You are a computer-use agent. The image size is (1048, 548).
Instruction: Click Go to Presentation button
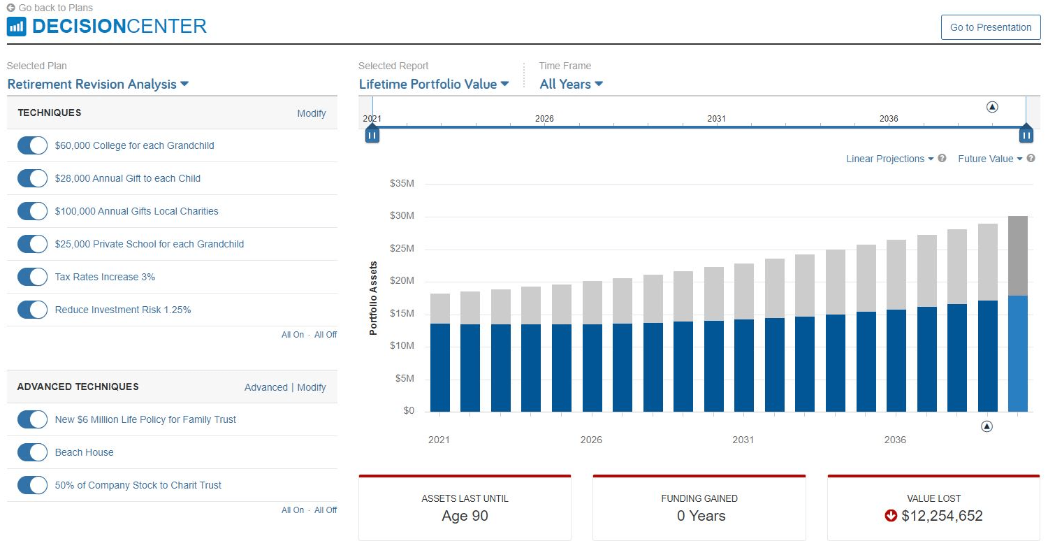click(x=991, y=27)
